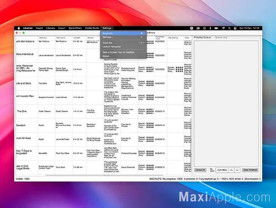This screenshot has width=276, height=208.
Task: Sort by the Length column header
Action: pos(77,38)
